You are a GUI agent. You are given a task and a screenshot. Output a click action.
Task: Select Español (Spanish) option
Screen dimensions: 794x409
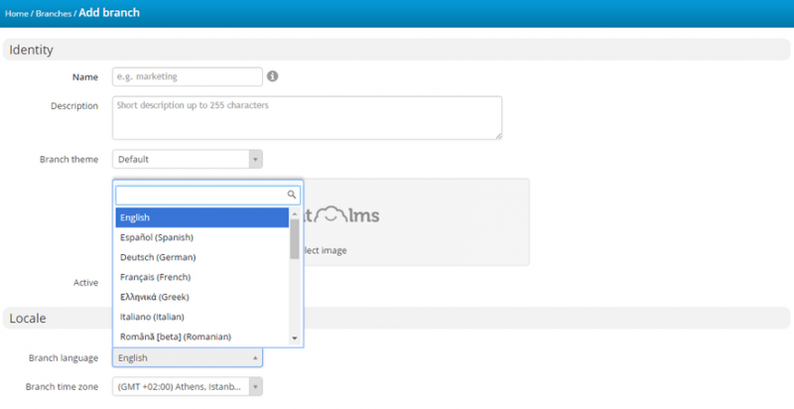[x=202, y=237]
